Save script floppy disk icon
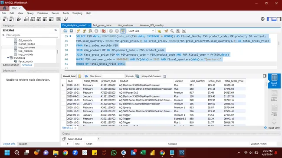The image size is (282, 158). (x=72, y=31)
